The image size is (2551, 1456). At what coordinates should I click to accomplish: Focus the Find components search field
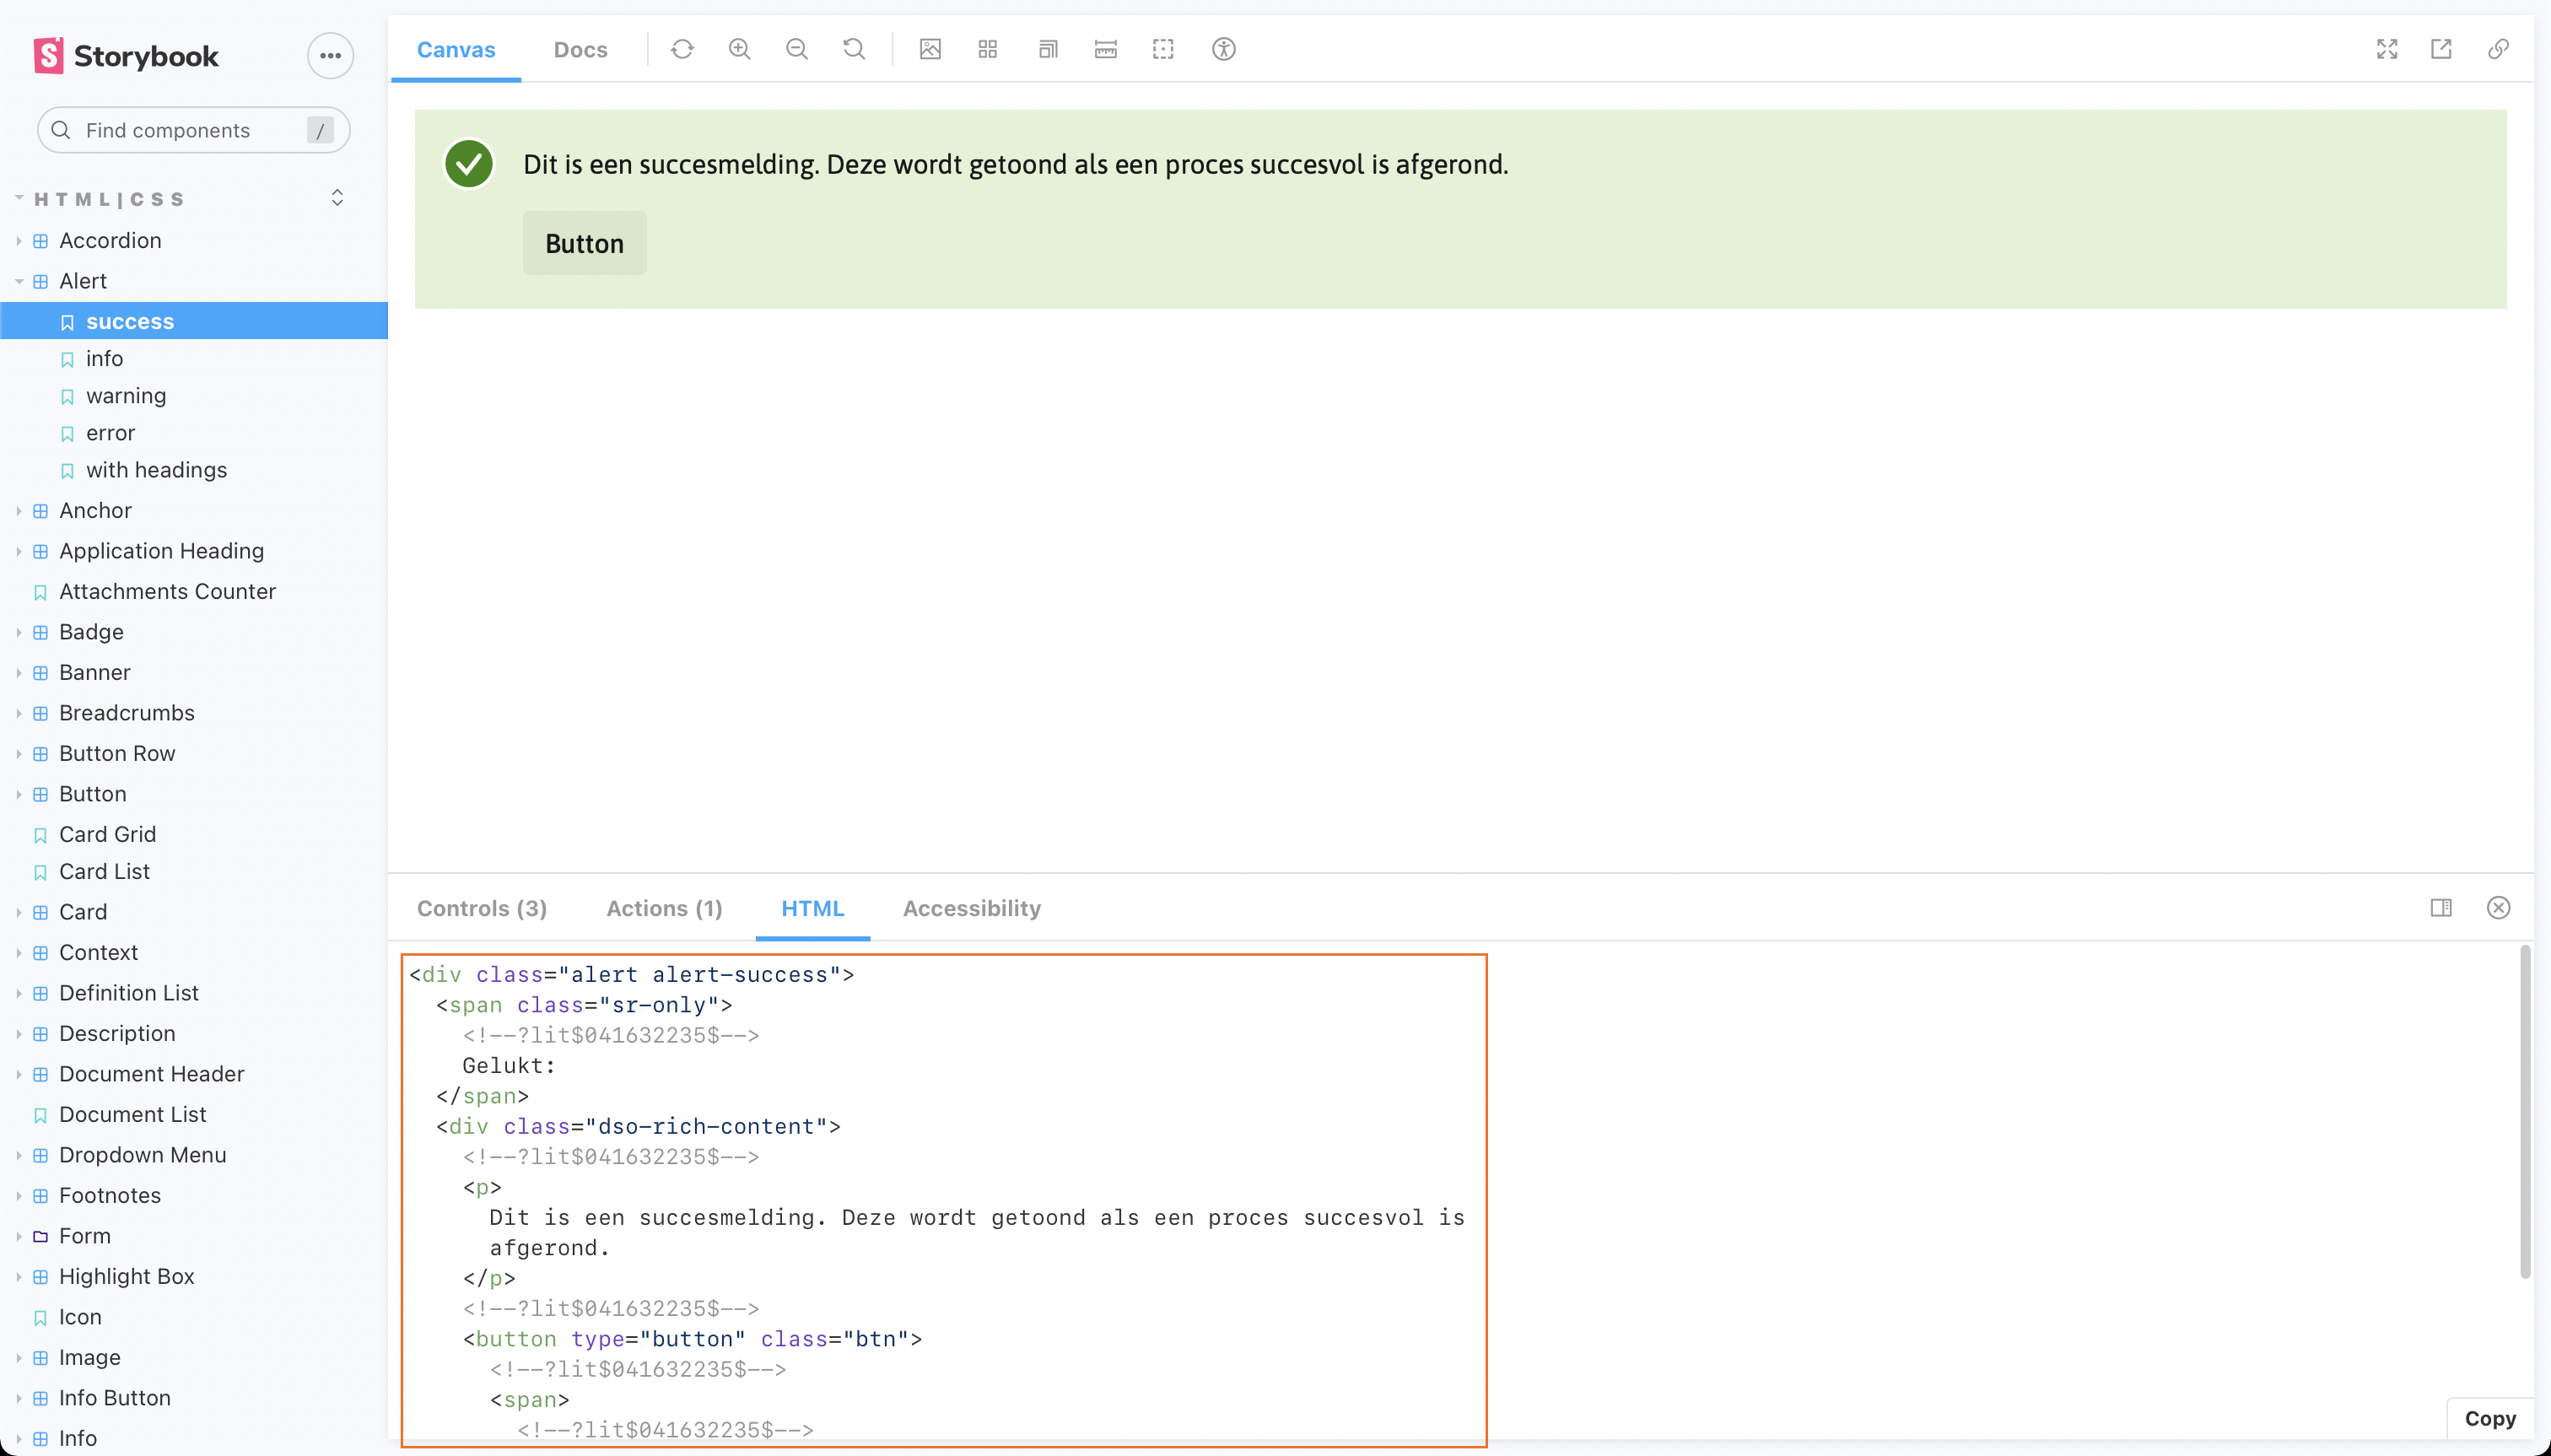point(193,130)
